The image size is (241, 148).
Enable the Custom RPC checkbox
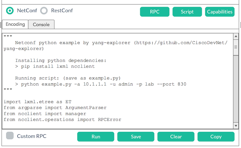pyautogui.click(x=10, y=136)
